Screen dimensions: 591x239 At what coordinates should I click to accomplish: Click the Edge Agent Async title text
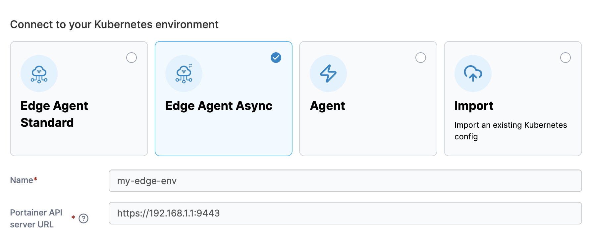219,106
